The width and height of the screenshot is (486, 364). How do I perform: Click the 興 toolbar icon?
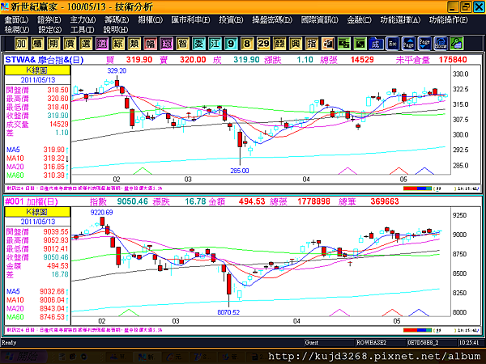tap(296, 44)
